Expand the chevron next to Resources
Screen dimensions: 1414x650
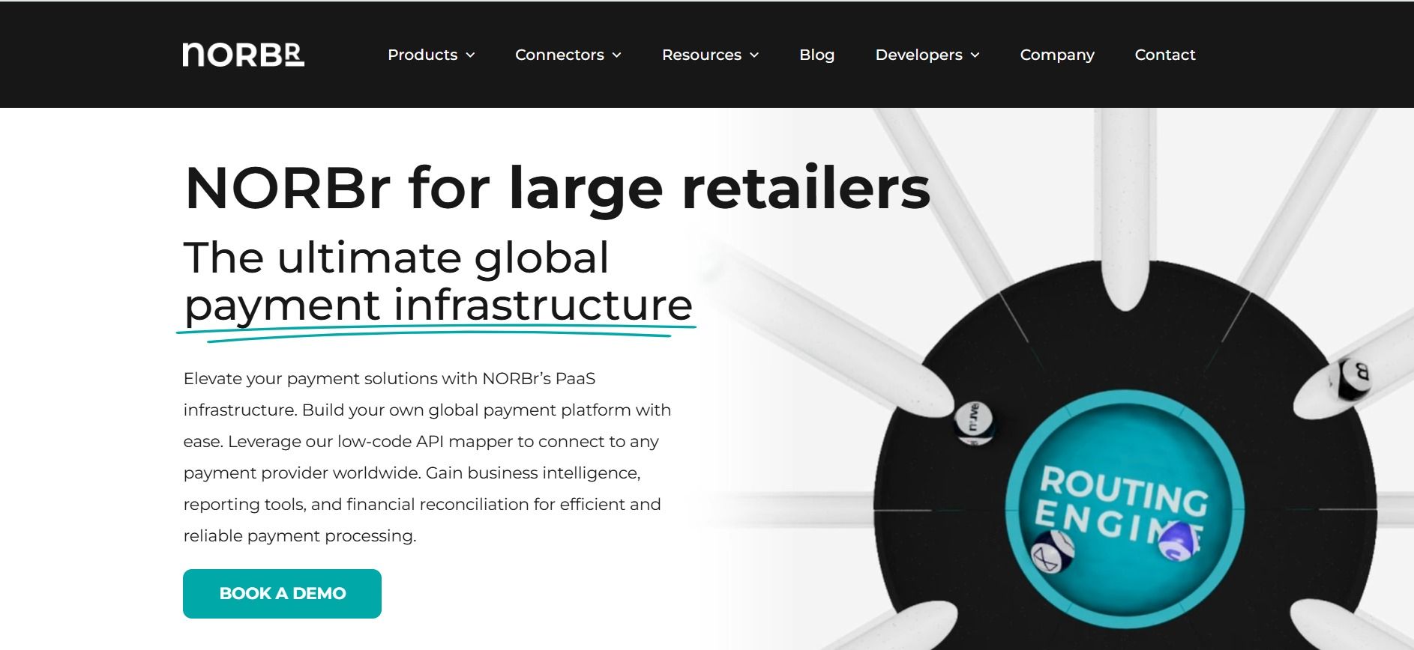click(755, 55)
